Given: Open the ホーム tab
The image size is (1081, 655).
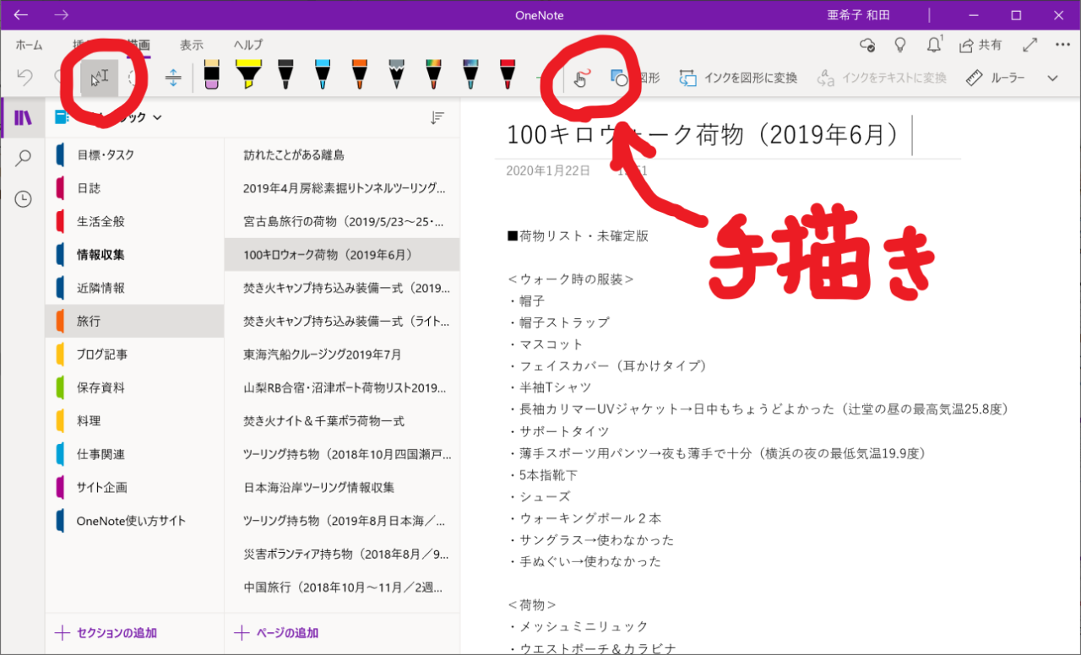Looking at the screenshot, I should point(29,45).
